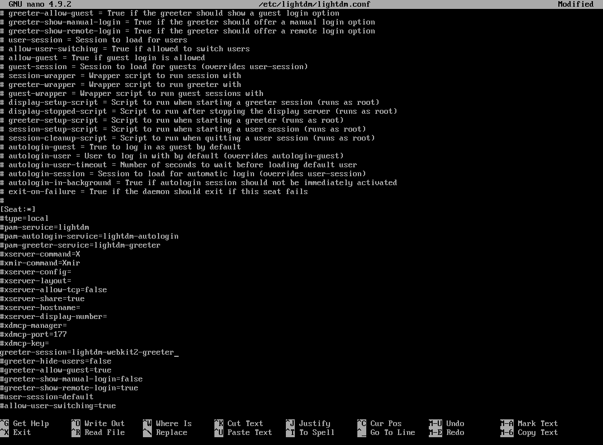This screenshot has height=445, width=603.
Task: Click the #pam-autologin-service=lightdm-autologin line
Action: (x=89, y=236)
